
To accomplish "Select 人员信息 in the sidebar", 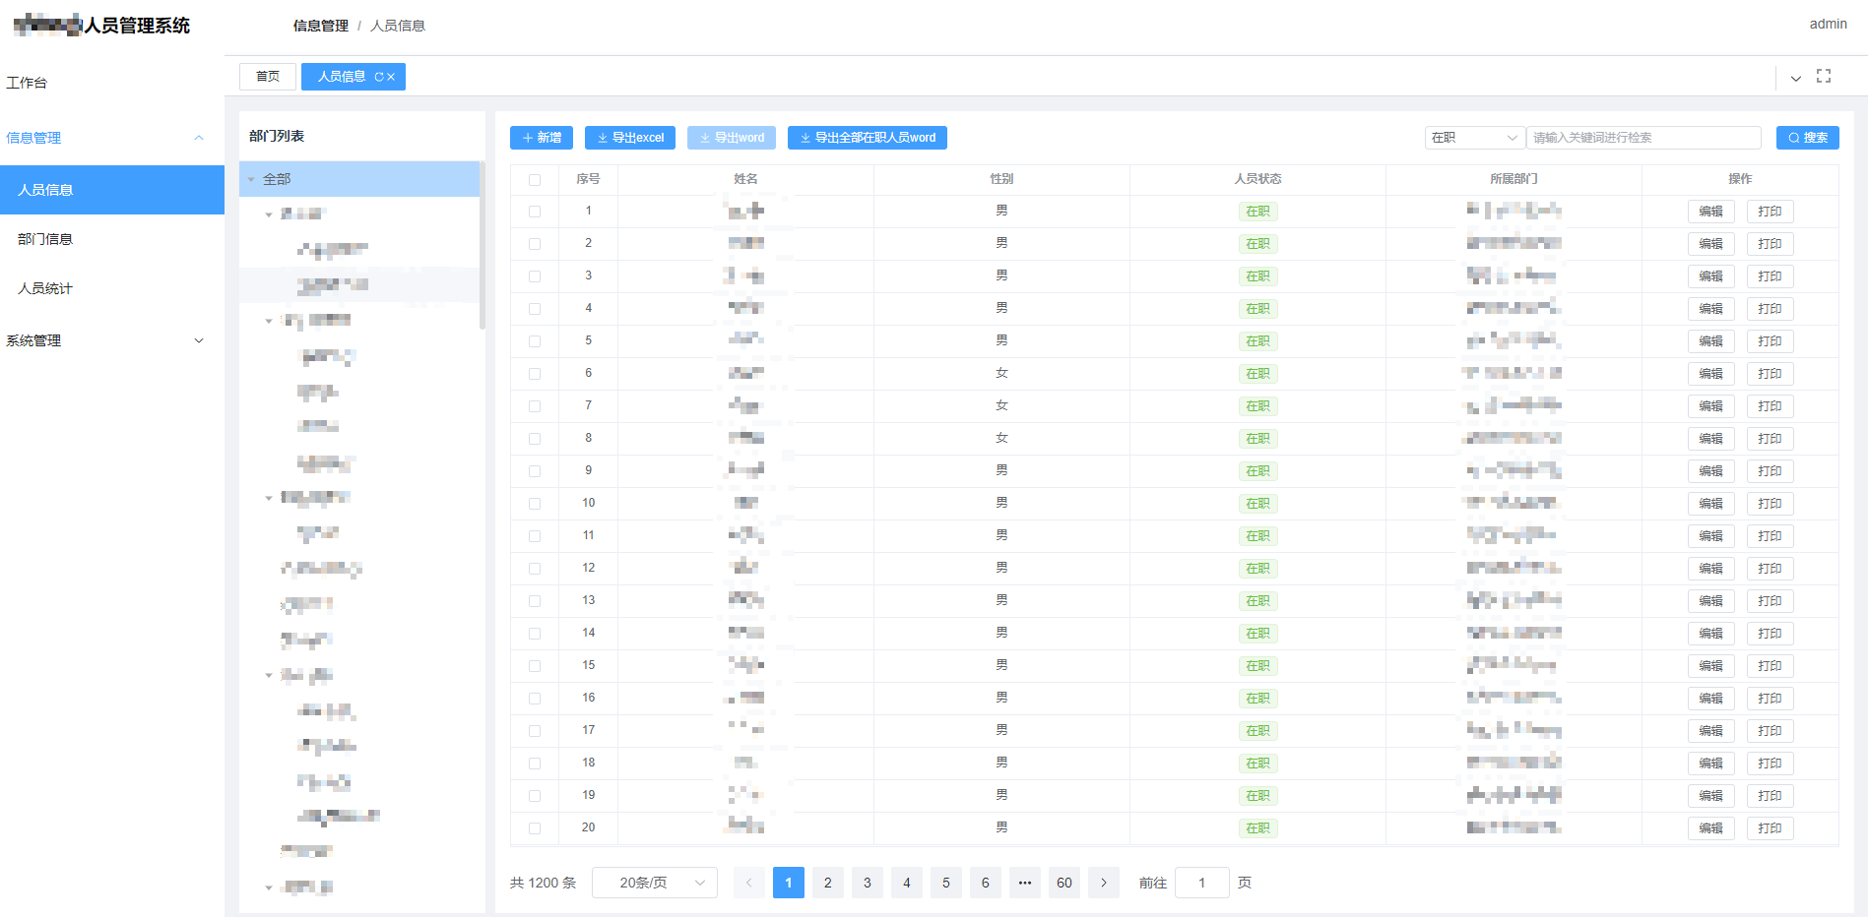I will 112,190.
